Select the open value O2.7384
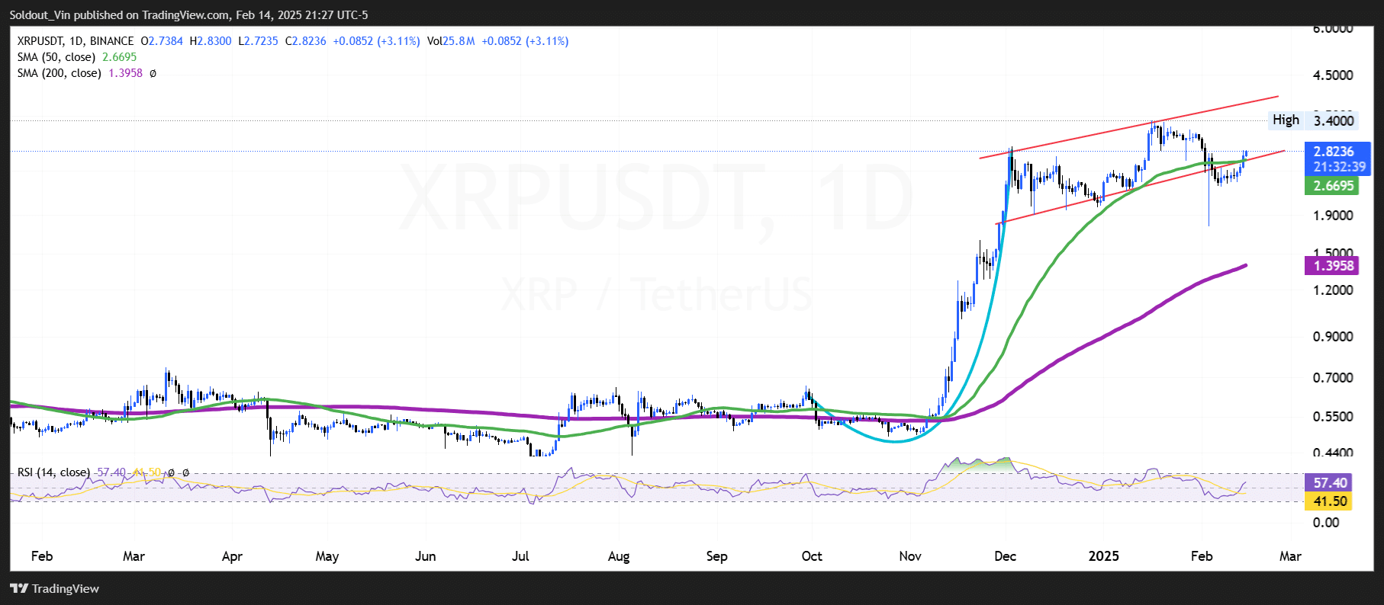 pos(162,41)
